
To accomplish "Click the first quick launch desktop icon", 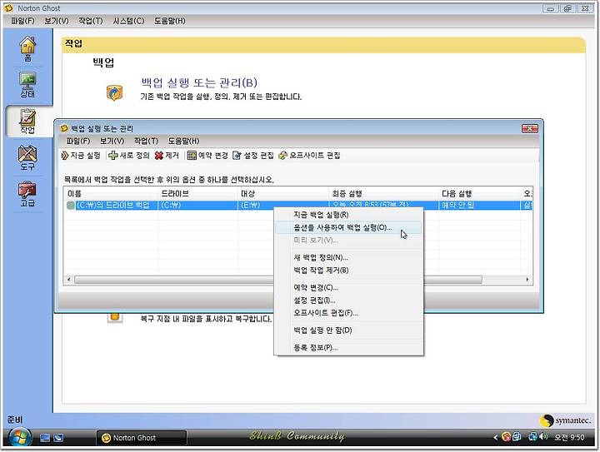I will [45, 438].
